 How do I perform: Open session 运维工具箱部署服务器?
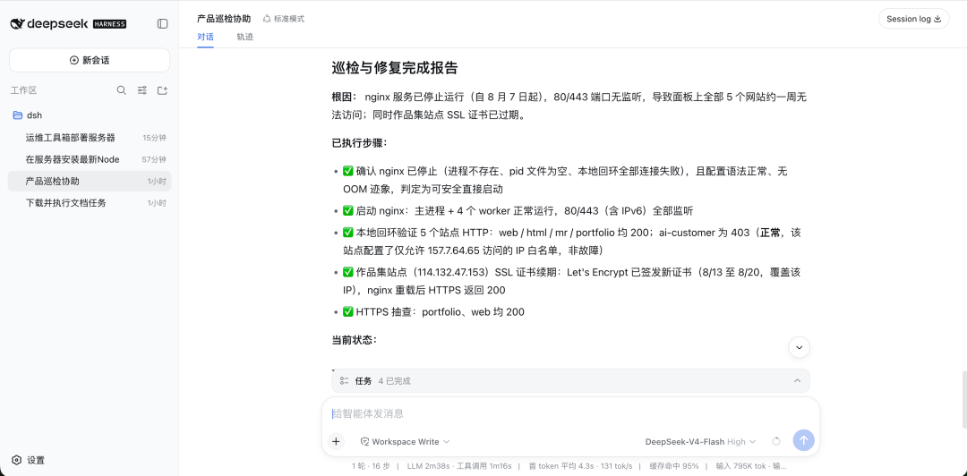tap(90, 138)
